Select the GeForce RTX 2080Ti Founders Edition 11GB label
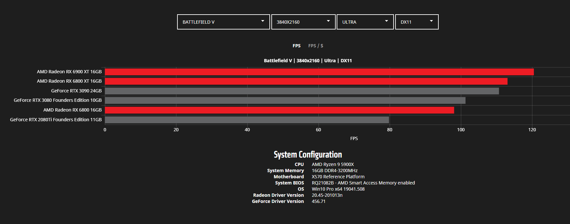The width and height of the screenshot is (570, 224). 56,120
